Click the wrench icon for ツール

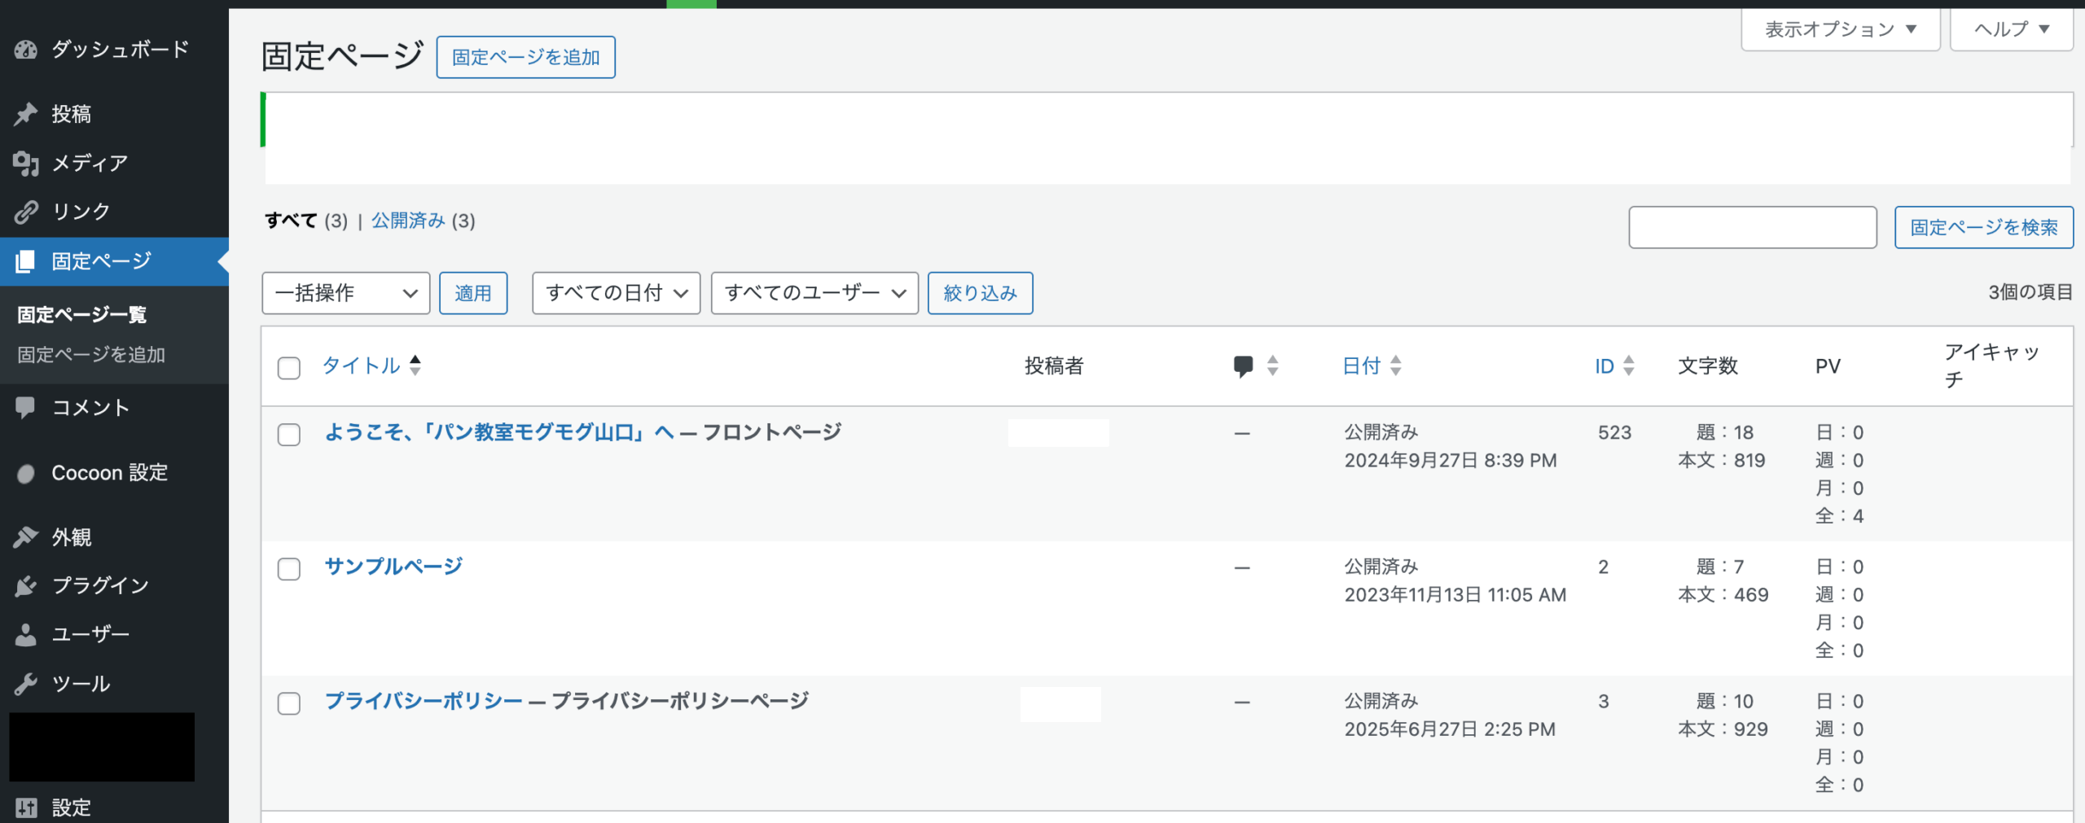pos(26,684)
